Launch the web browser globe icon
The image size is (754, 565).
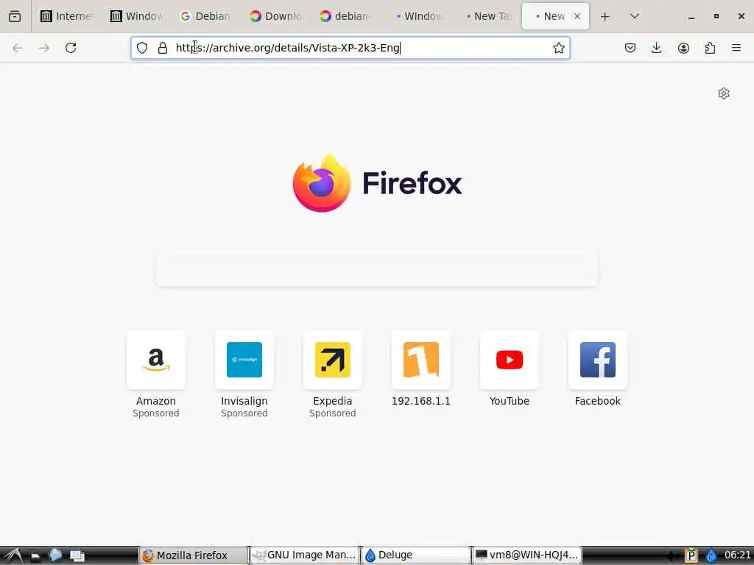click(56, 555)
